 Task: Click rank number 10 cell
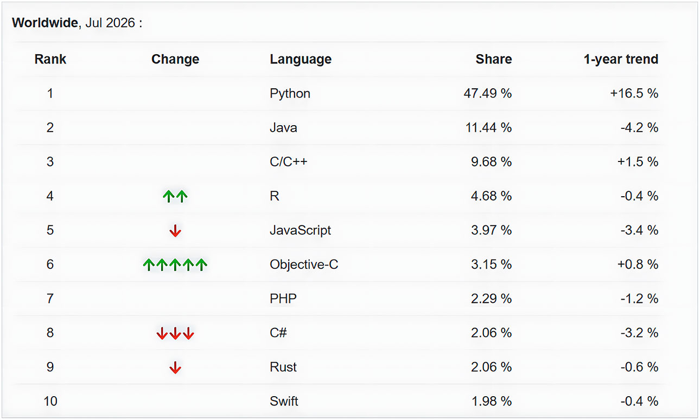[50, 401]
